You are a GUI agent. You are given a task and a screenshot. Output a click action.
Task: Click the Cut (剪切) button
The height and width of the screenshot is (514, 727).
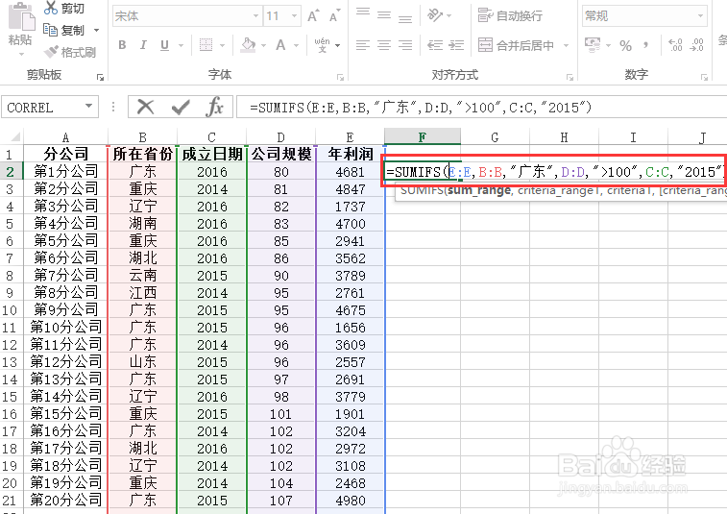(x=64, y=8)
